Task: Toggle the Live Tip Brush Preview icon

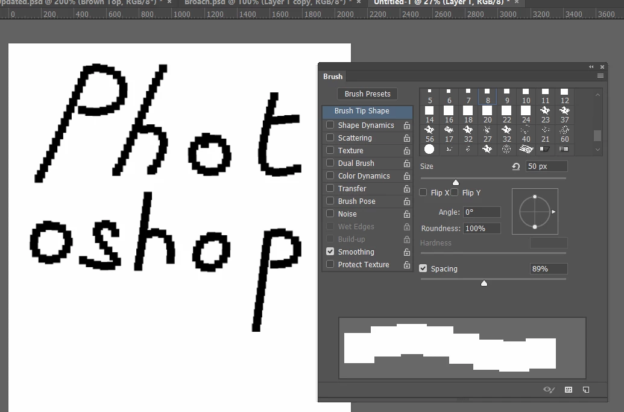Action: [549, 390]
